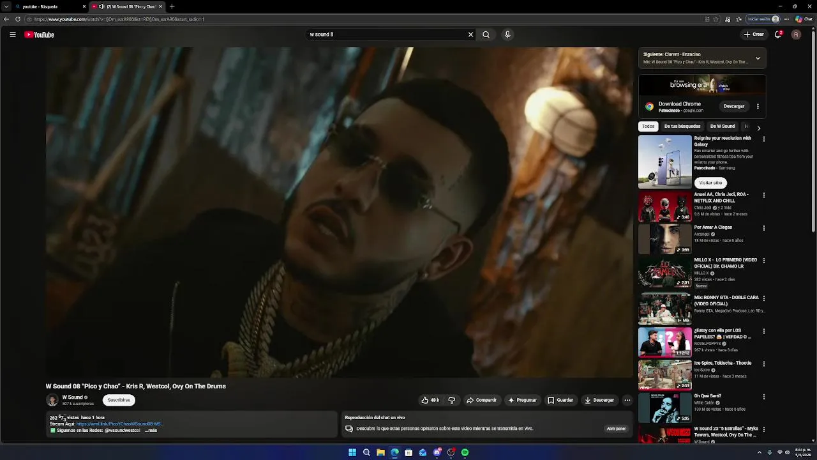The width and height of the screenshot is (817, 460).
Task: Ask about video with Preguntar
Action: click(x=522, y=400)
